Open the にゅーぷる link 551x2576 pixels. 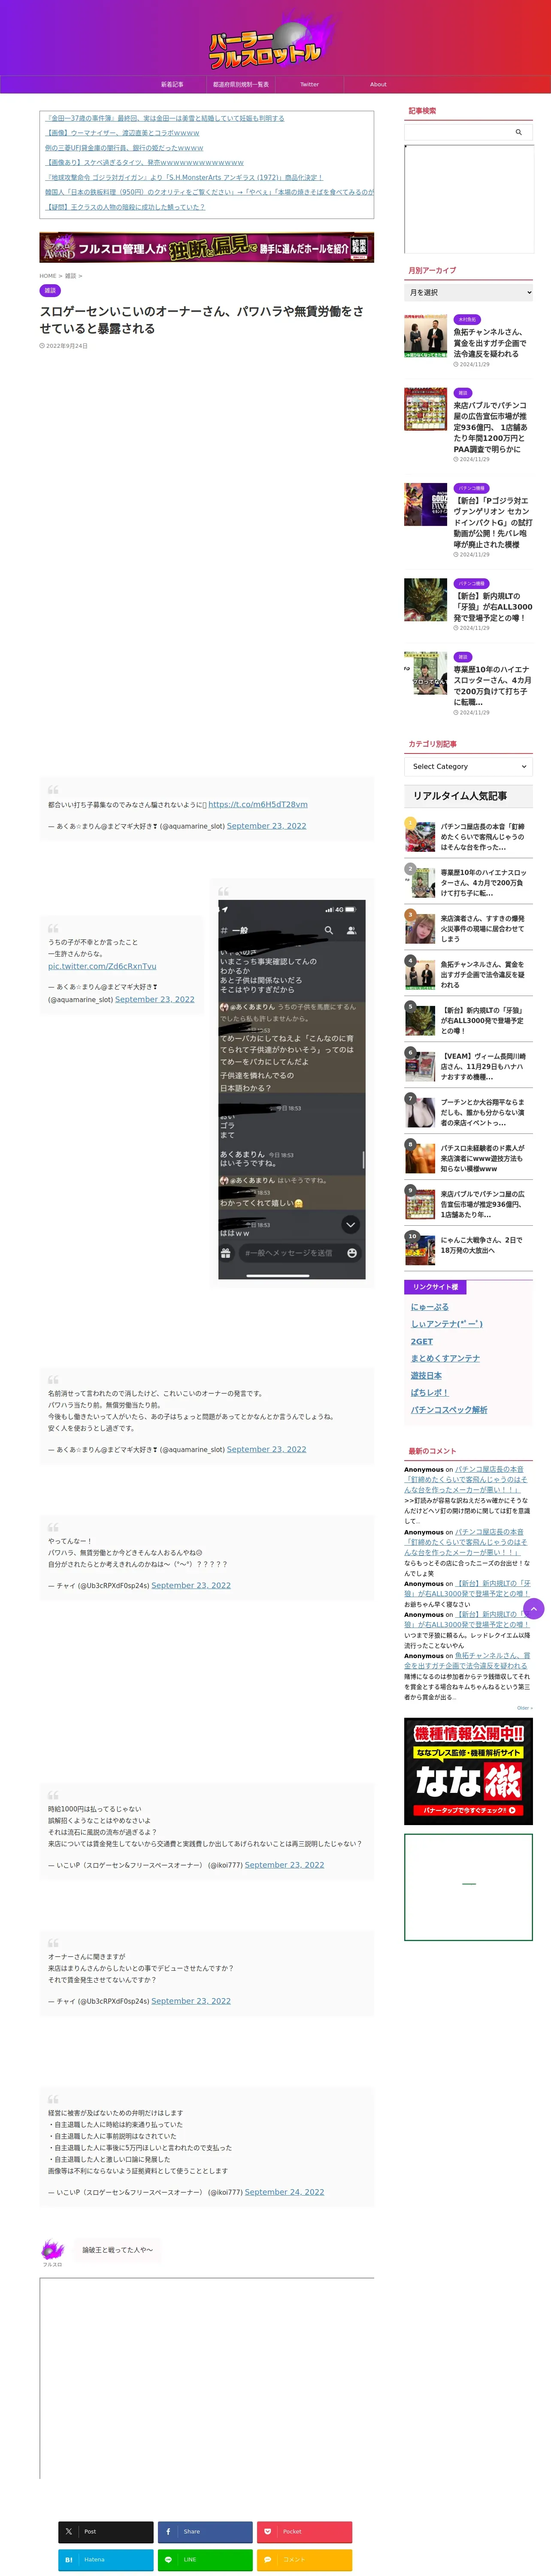click(x=430, y=1307)
